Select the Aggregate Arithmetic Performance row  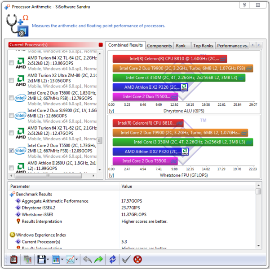[x=132, y=201]
